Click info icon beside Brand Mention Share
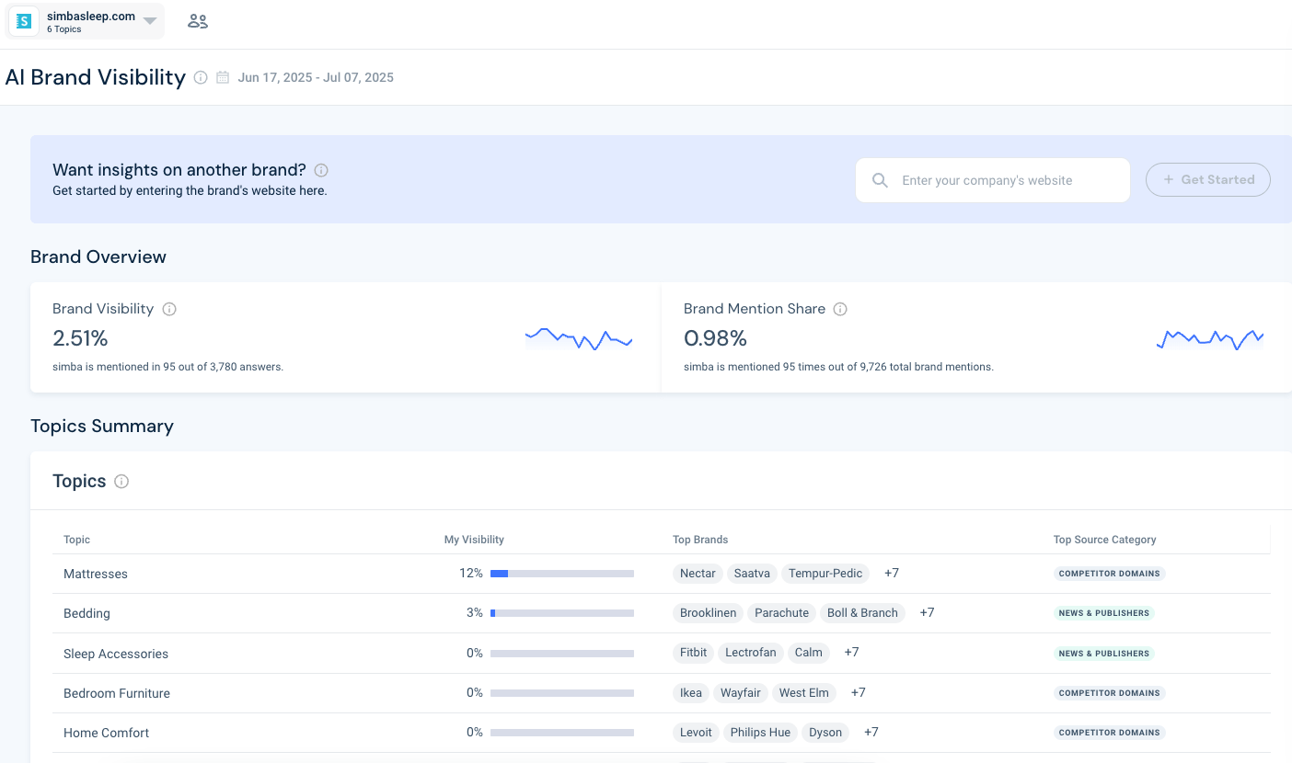Viewport: 1292px width, 763px height. (x=840, y=310)
